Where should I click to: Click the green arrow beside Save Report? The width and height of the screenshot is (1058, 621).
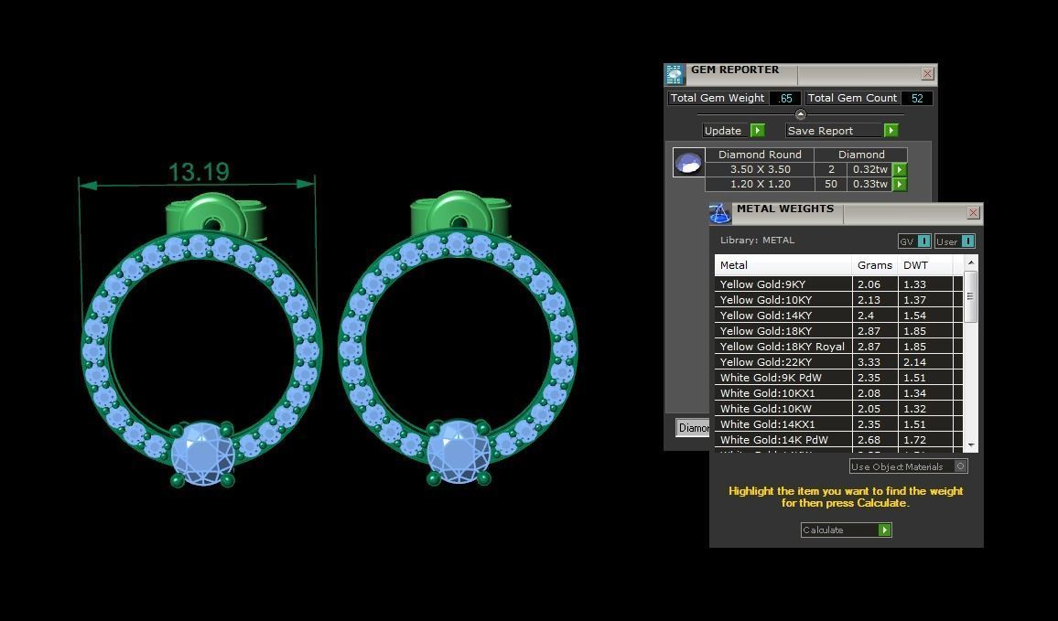pyautogui.click(x=891, y=131)
